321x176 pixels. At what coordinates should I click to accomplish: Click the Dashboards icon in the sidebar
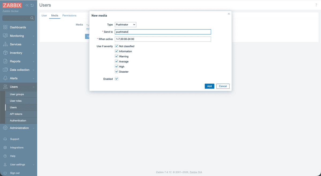coord(5,27)
